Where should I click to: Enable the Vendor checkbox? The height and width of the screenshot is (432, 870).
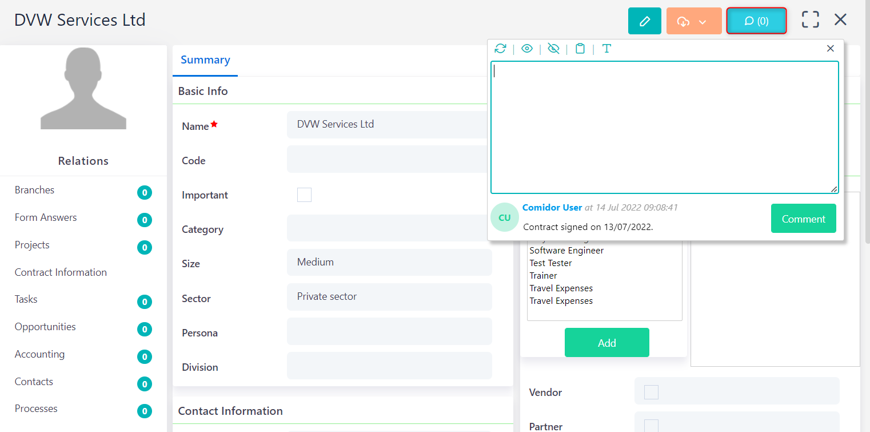[x=651, y=392]
